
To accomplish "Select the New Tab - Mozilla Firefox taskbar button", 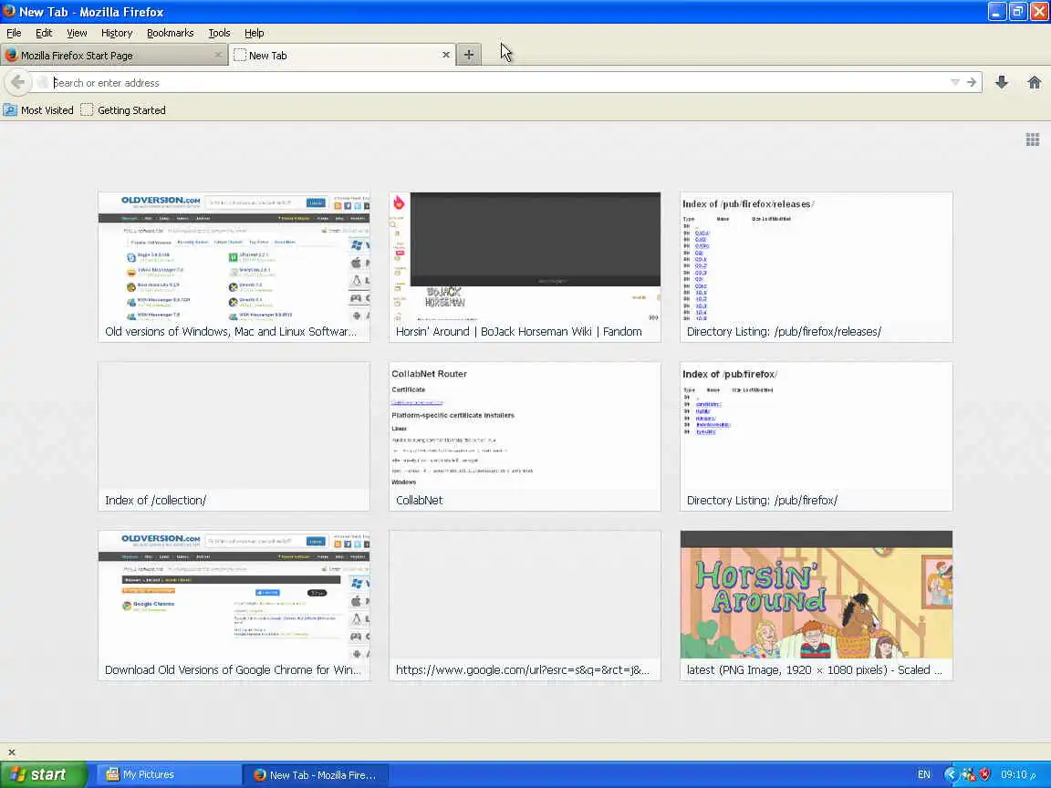I will [x=315, y=774].
